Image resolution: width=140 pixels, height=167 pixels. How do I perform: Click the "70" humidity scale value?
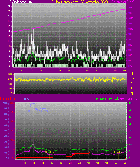click(5, 119)
